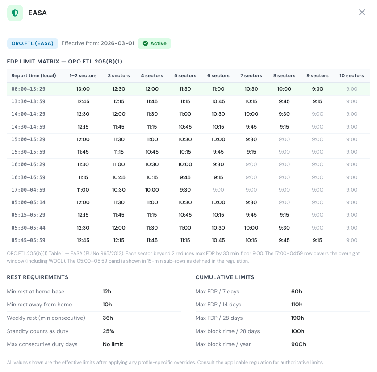Screen dimensions: 377x372
Task: Click 8 sectors value in the 05:30–05:44 row
Action: pyautogui.click(x=284, y=228)
